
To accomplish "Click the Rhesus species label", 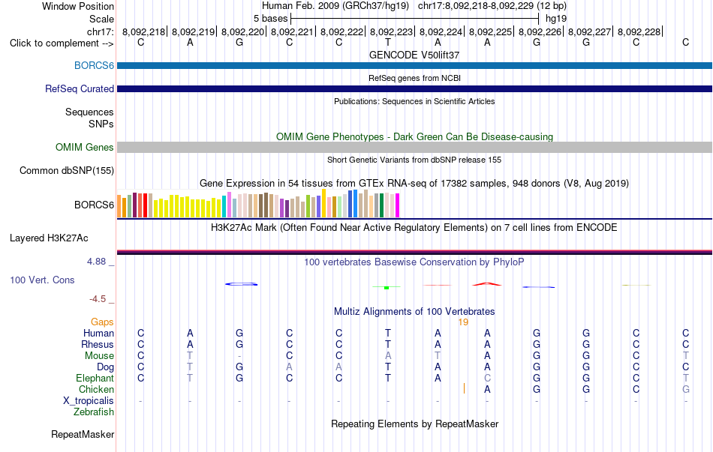I will [98, 344].
